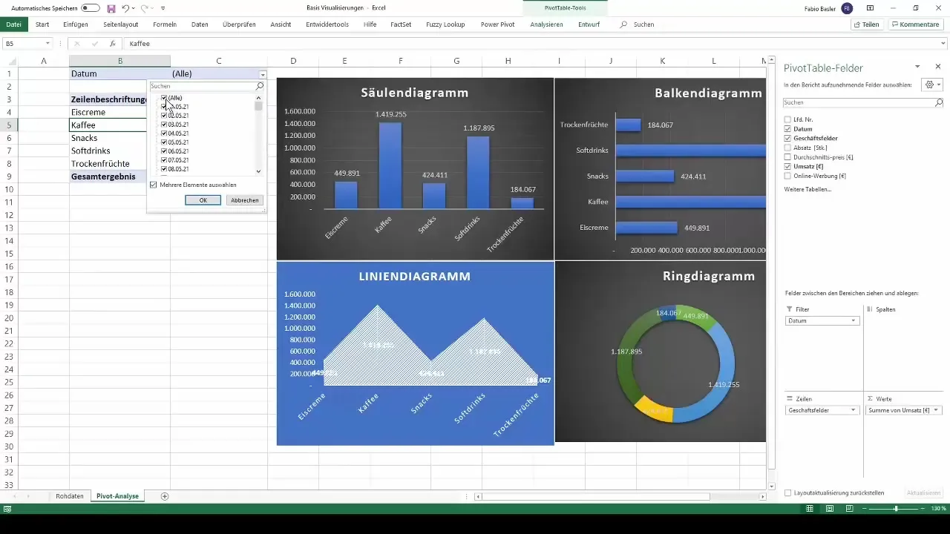The image size is (950, 534).
Task: Click the FB user account avatar
Action: coord(847,8)
